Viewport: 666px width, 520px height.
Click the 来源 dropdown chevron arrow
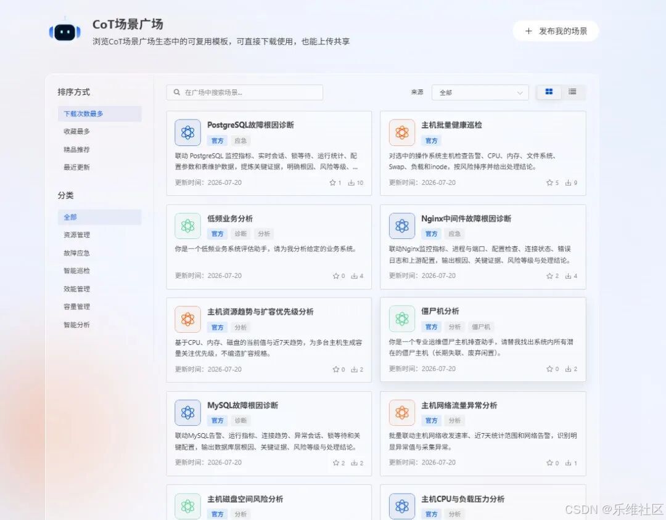519,92
